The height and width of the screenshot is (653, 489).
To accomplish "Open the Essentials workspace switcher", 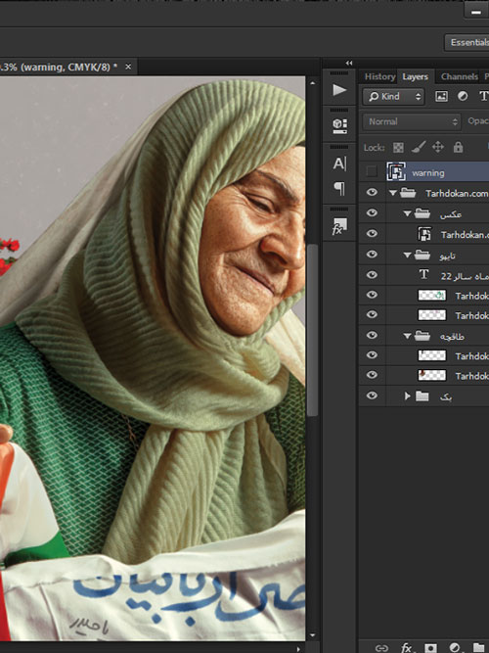I will [x=467, y=42].
